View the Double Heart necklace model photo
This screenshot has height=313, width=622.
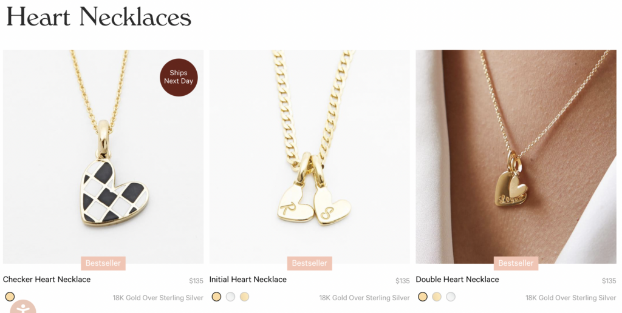[516, 156]
